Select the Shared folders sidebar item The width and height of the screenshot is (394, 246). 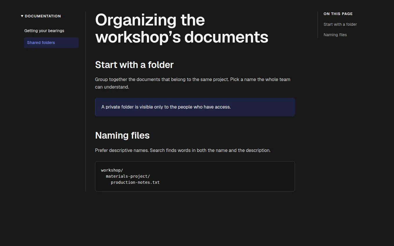(x=51, y=43)
